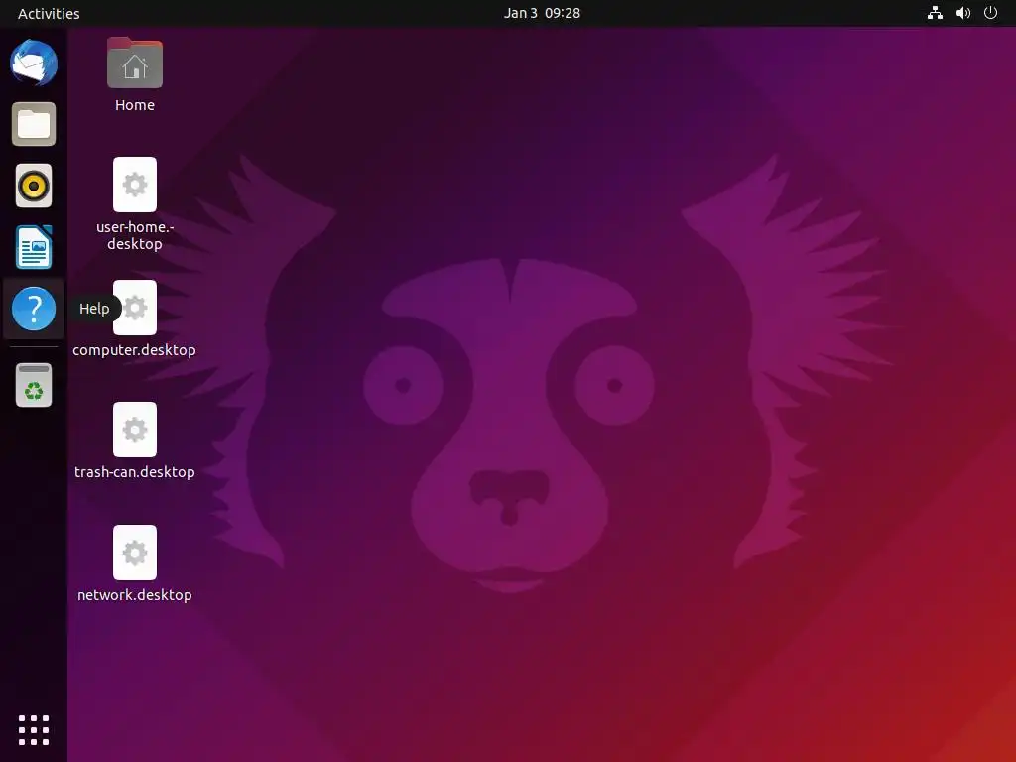Select the Home folder desktop icon

(135, 63)
